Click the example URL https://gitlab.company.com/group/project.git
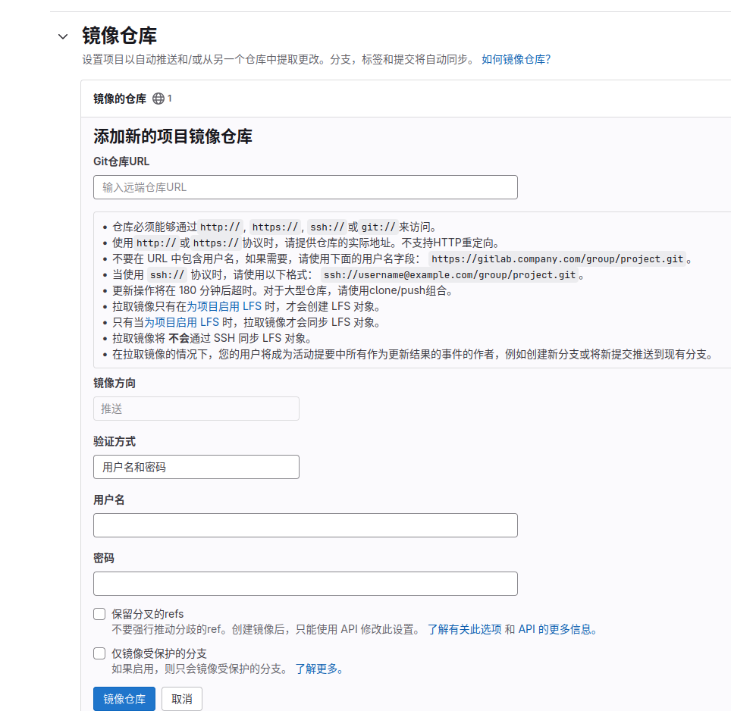This screenshot has width=731, height=711. [x=557, y=259]
